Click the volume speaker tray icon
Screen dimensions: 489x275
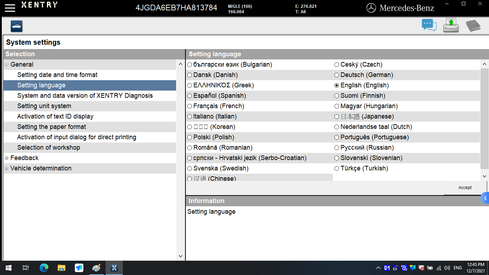pyautogui.click(x=447, y=268)
